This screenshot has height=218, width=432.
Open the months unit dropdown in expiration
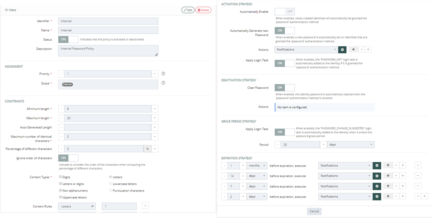click(257, 166)
